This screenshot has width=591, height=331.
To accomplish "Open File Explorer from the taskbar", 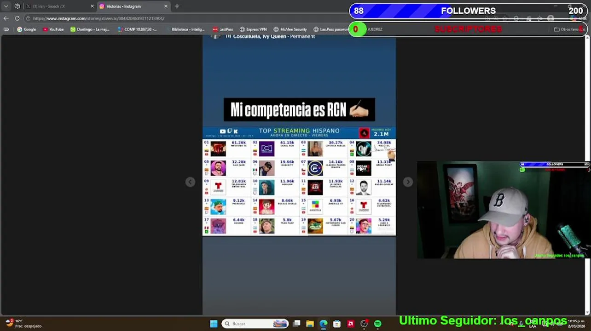I will coord(310,324).
